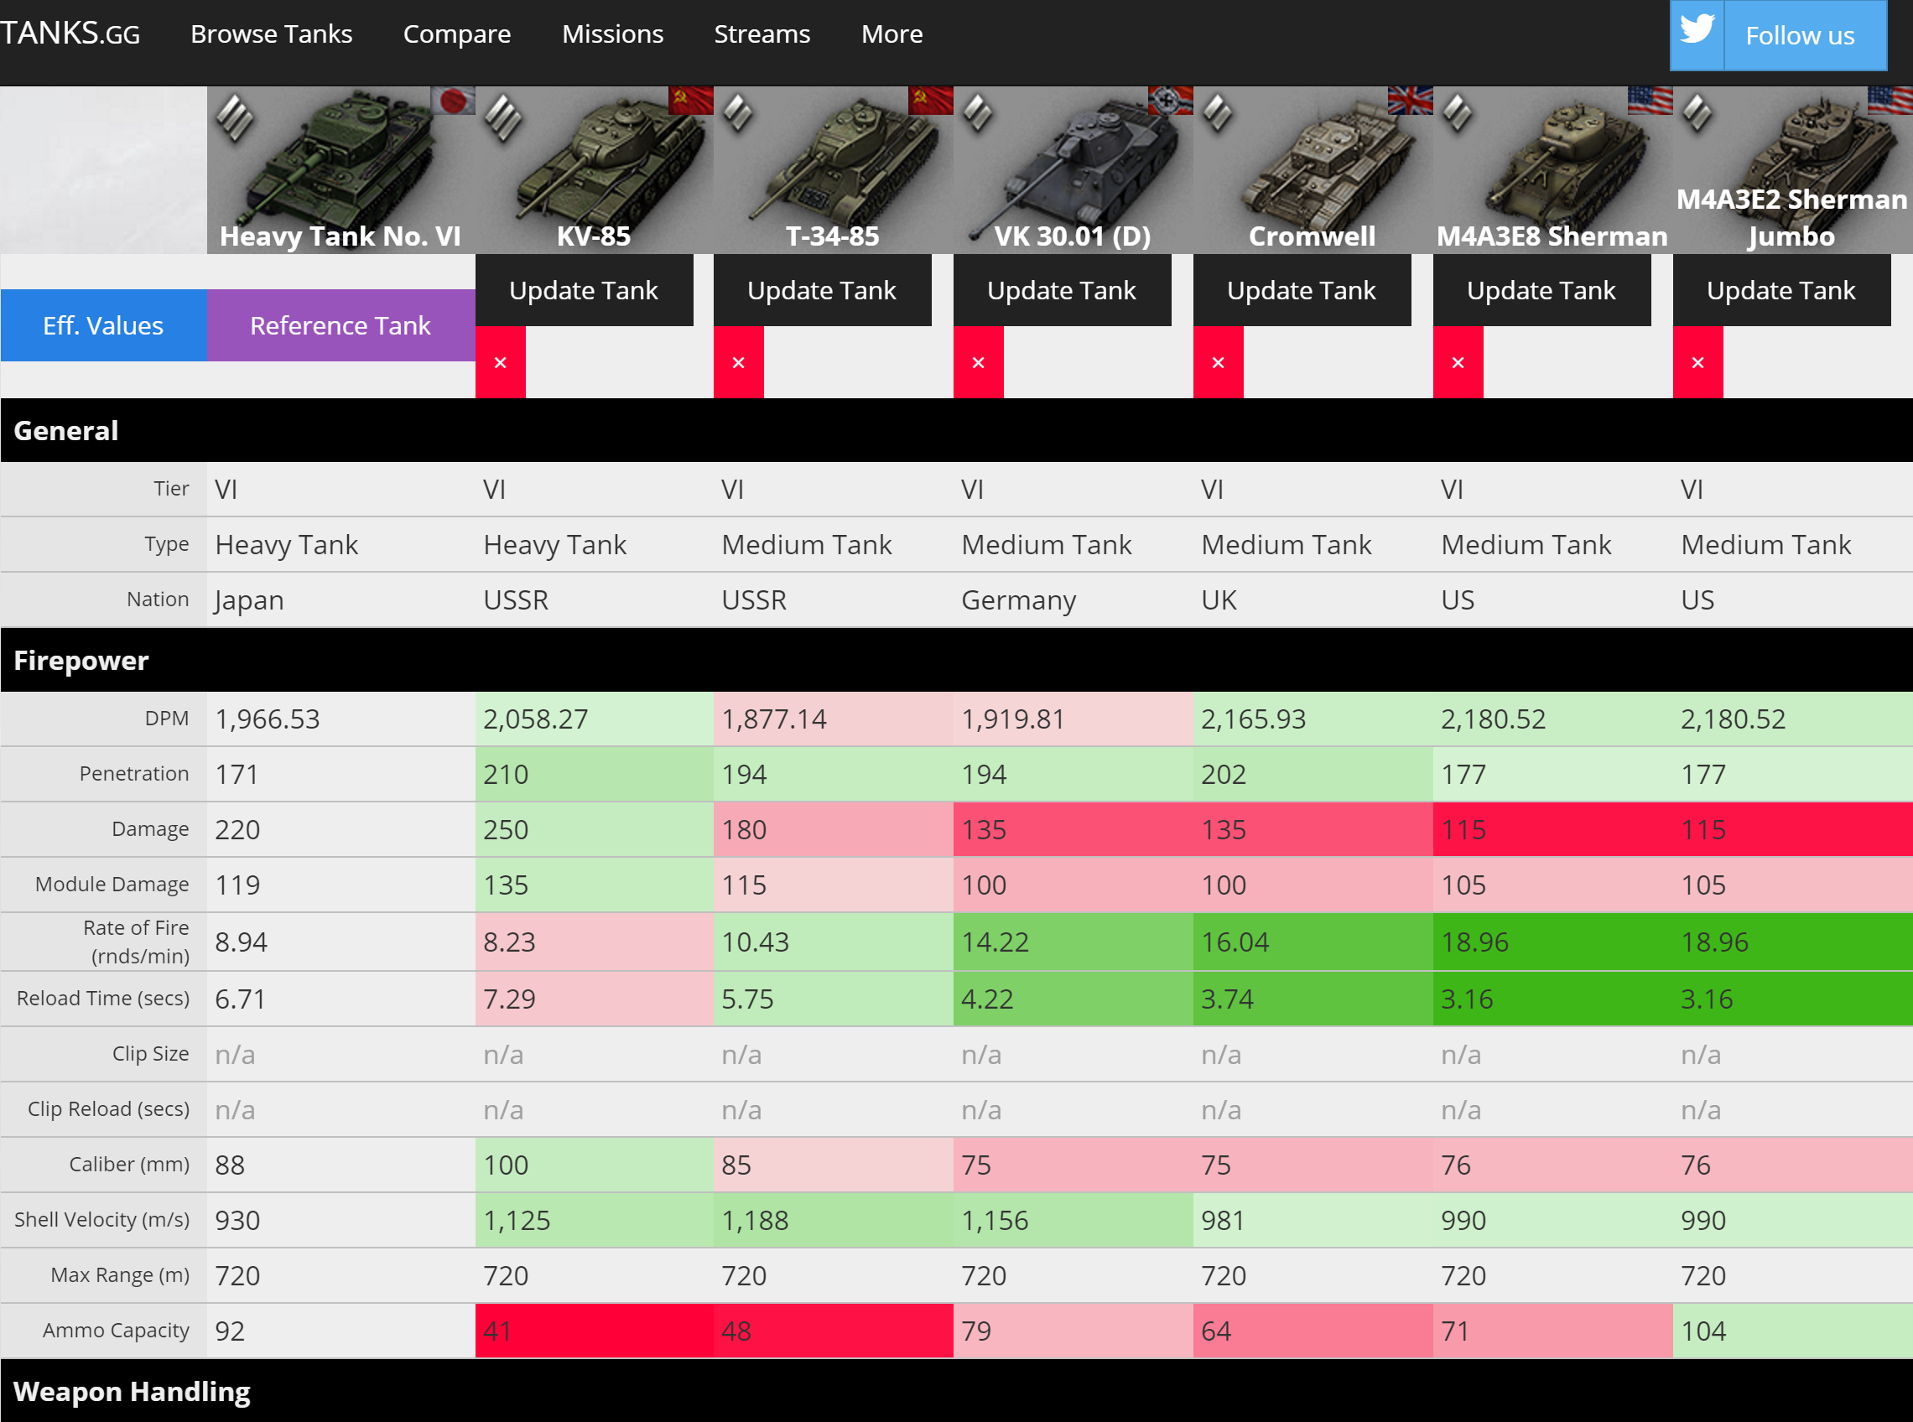This screenshot has width=1913, height=1422.
Task: Open the More menu
Action: coord(892,34)
